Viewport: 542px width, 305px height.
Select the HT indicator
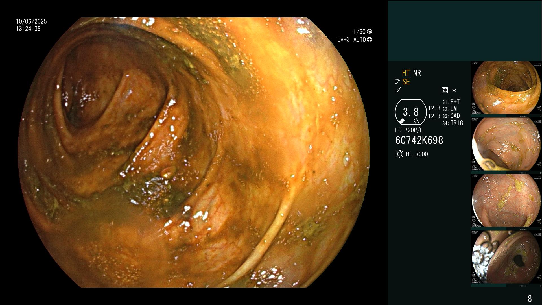click(406, 73)
